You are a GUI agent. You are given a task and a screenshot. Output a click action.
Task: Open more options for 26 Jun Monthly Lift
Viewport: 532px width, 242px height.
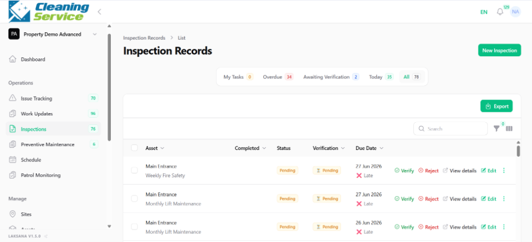[504, 227]
